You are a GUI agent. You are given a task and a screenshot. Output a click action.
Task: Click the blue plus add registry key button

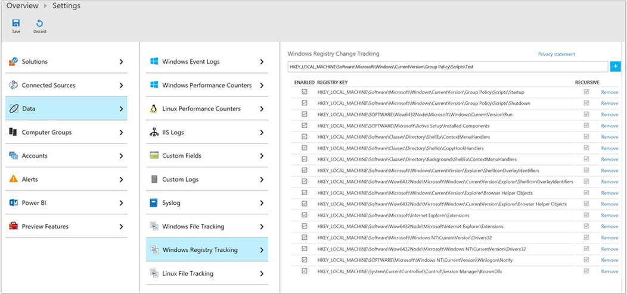click(x=615, y=67)
